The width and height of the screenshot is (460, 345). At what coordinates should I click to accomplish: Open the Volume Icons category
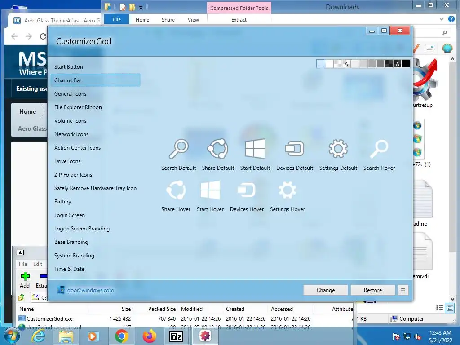[x=95, y=121]
